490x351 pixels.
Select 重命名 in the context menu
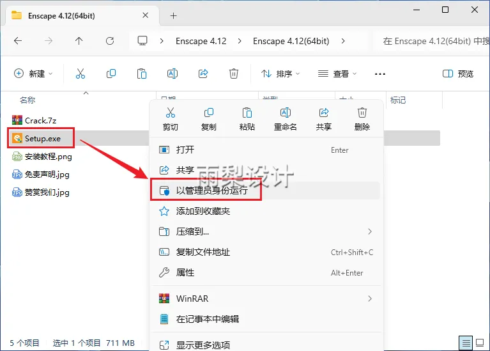pyautogui.click(x=286, y=119)
